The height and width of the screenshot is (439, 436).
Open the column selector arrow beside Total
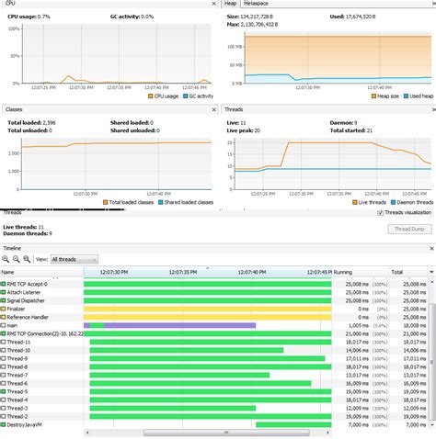click(x=431, y=272)
